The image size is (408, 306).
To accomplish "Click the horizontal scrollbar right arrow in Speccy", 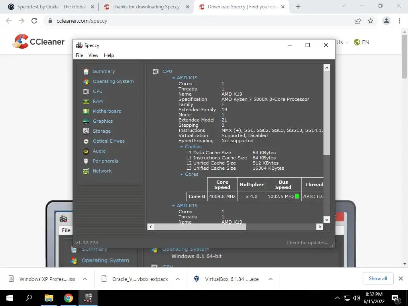I will click(x=320, y=227).
